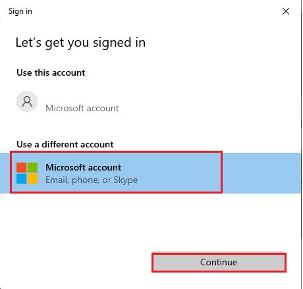Click the 'Use this account' heading
This screenshot has height=289, width=303.
coord(51,72)
